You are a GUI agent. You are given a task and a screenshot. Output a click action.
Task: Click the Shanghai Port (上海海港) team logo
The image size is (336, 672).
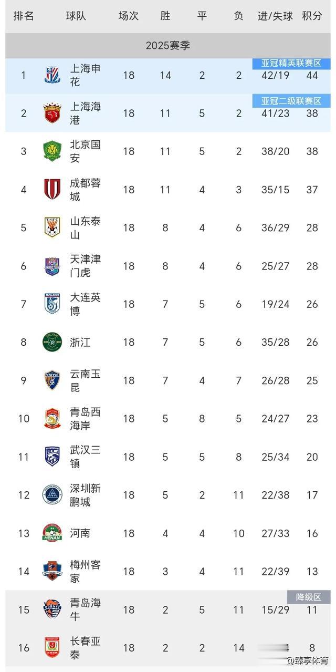coord(52,113)
